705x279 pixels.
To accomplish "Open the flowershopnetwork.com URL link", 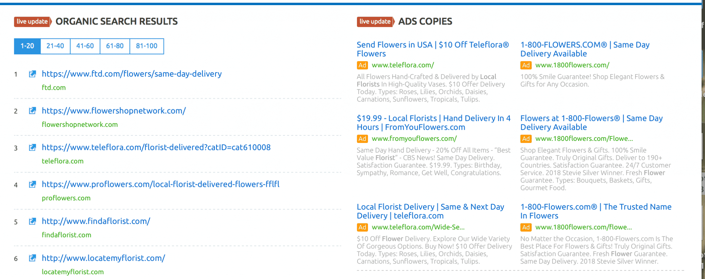I will (x=114, y=111).
